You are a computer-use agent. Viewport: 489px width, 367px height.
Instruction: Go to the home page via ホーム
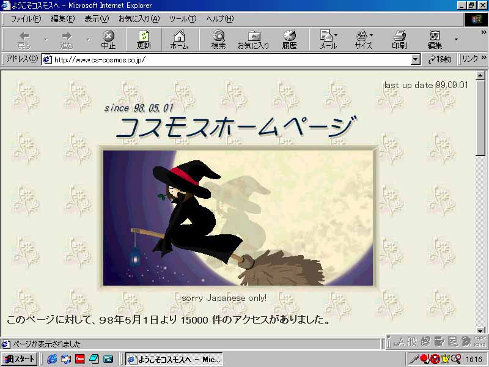(179, 40)
